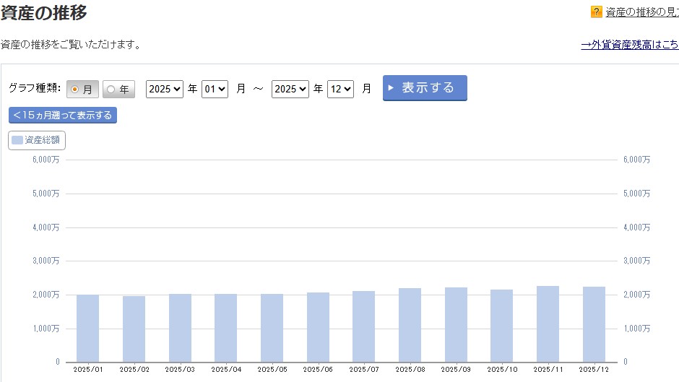679x382 pixels.
Task: Open the end month 12 dropdown
Action: [x=340, y=89]
